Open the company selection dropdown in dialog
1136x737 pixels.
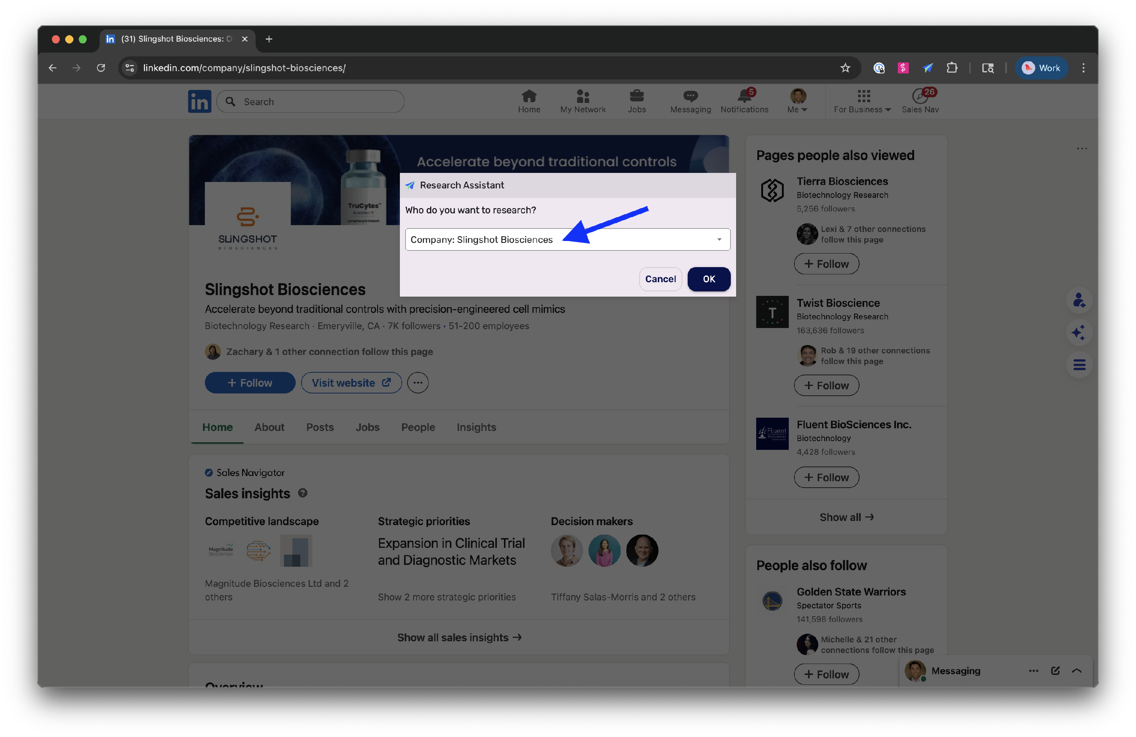(568, 239)
